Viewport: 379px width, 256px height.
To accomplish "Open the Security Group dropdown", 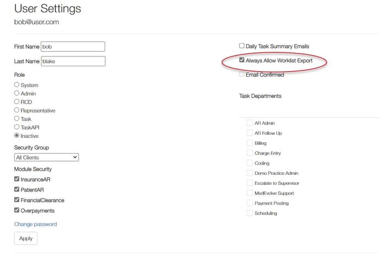I will [46, 157].
